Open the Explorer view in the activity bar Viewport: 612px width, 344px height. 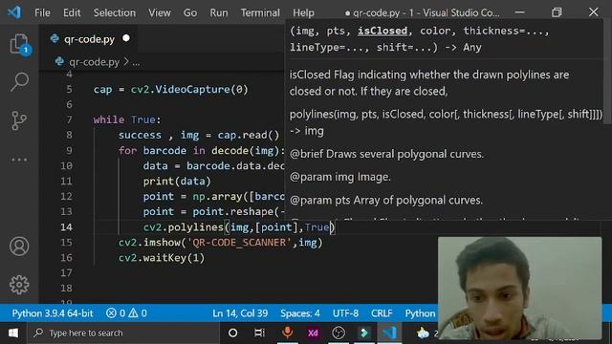[19, 44]
